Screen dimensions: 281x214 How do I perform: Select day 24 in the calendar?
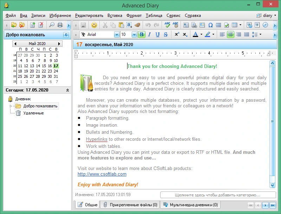coord(56,71)
